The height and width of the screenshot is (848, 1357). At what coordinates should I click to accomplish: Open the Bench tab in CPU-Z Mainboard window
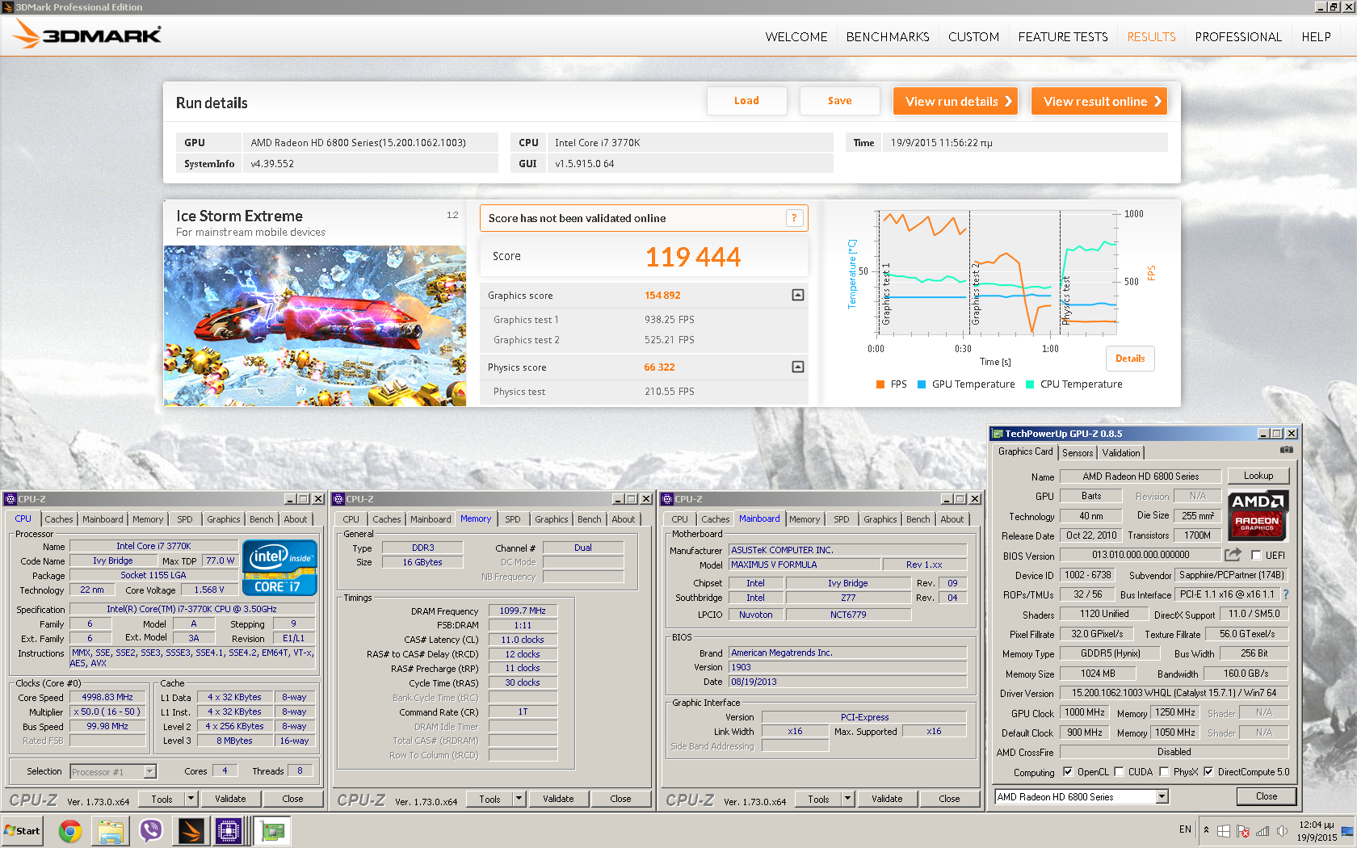coord(918,519)
